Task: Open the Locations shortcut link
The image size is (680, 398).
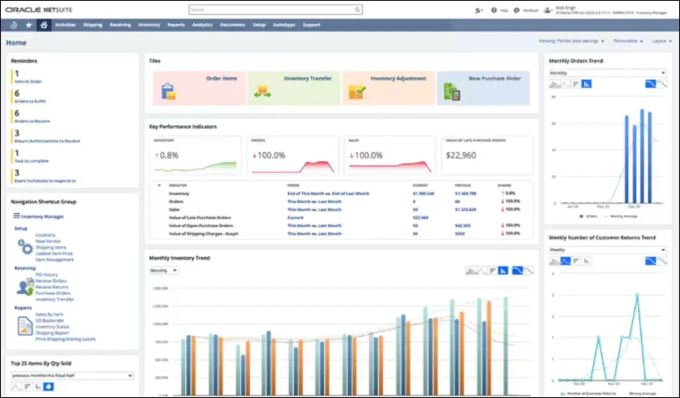Action: click(x=45, y=235)
